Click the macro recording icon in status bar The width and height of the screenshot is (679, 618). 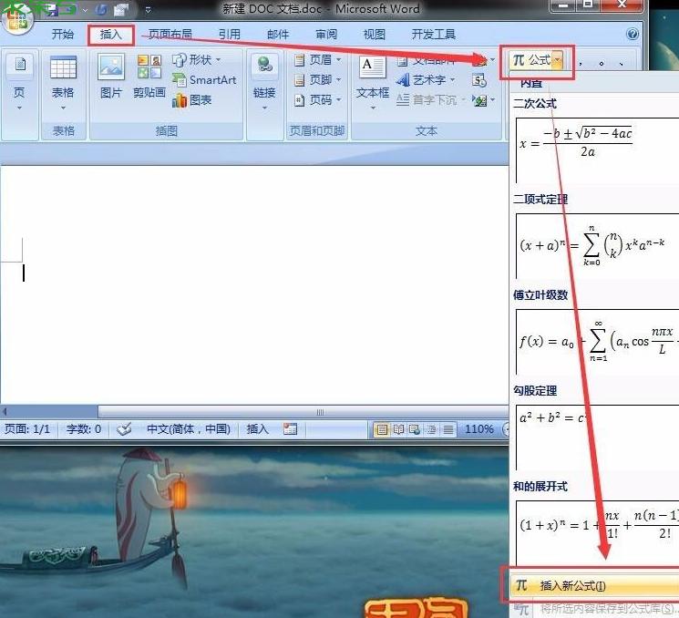291,428
